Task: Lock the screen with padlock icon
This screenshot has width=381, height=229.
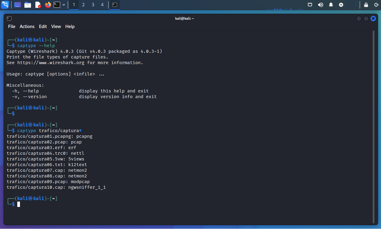Action: (366, 5)
